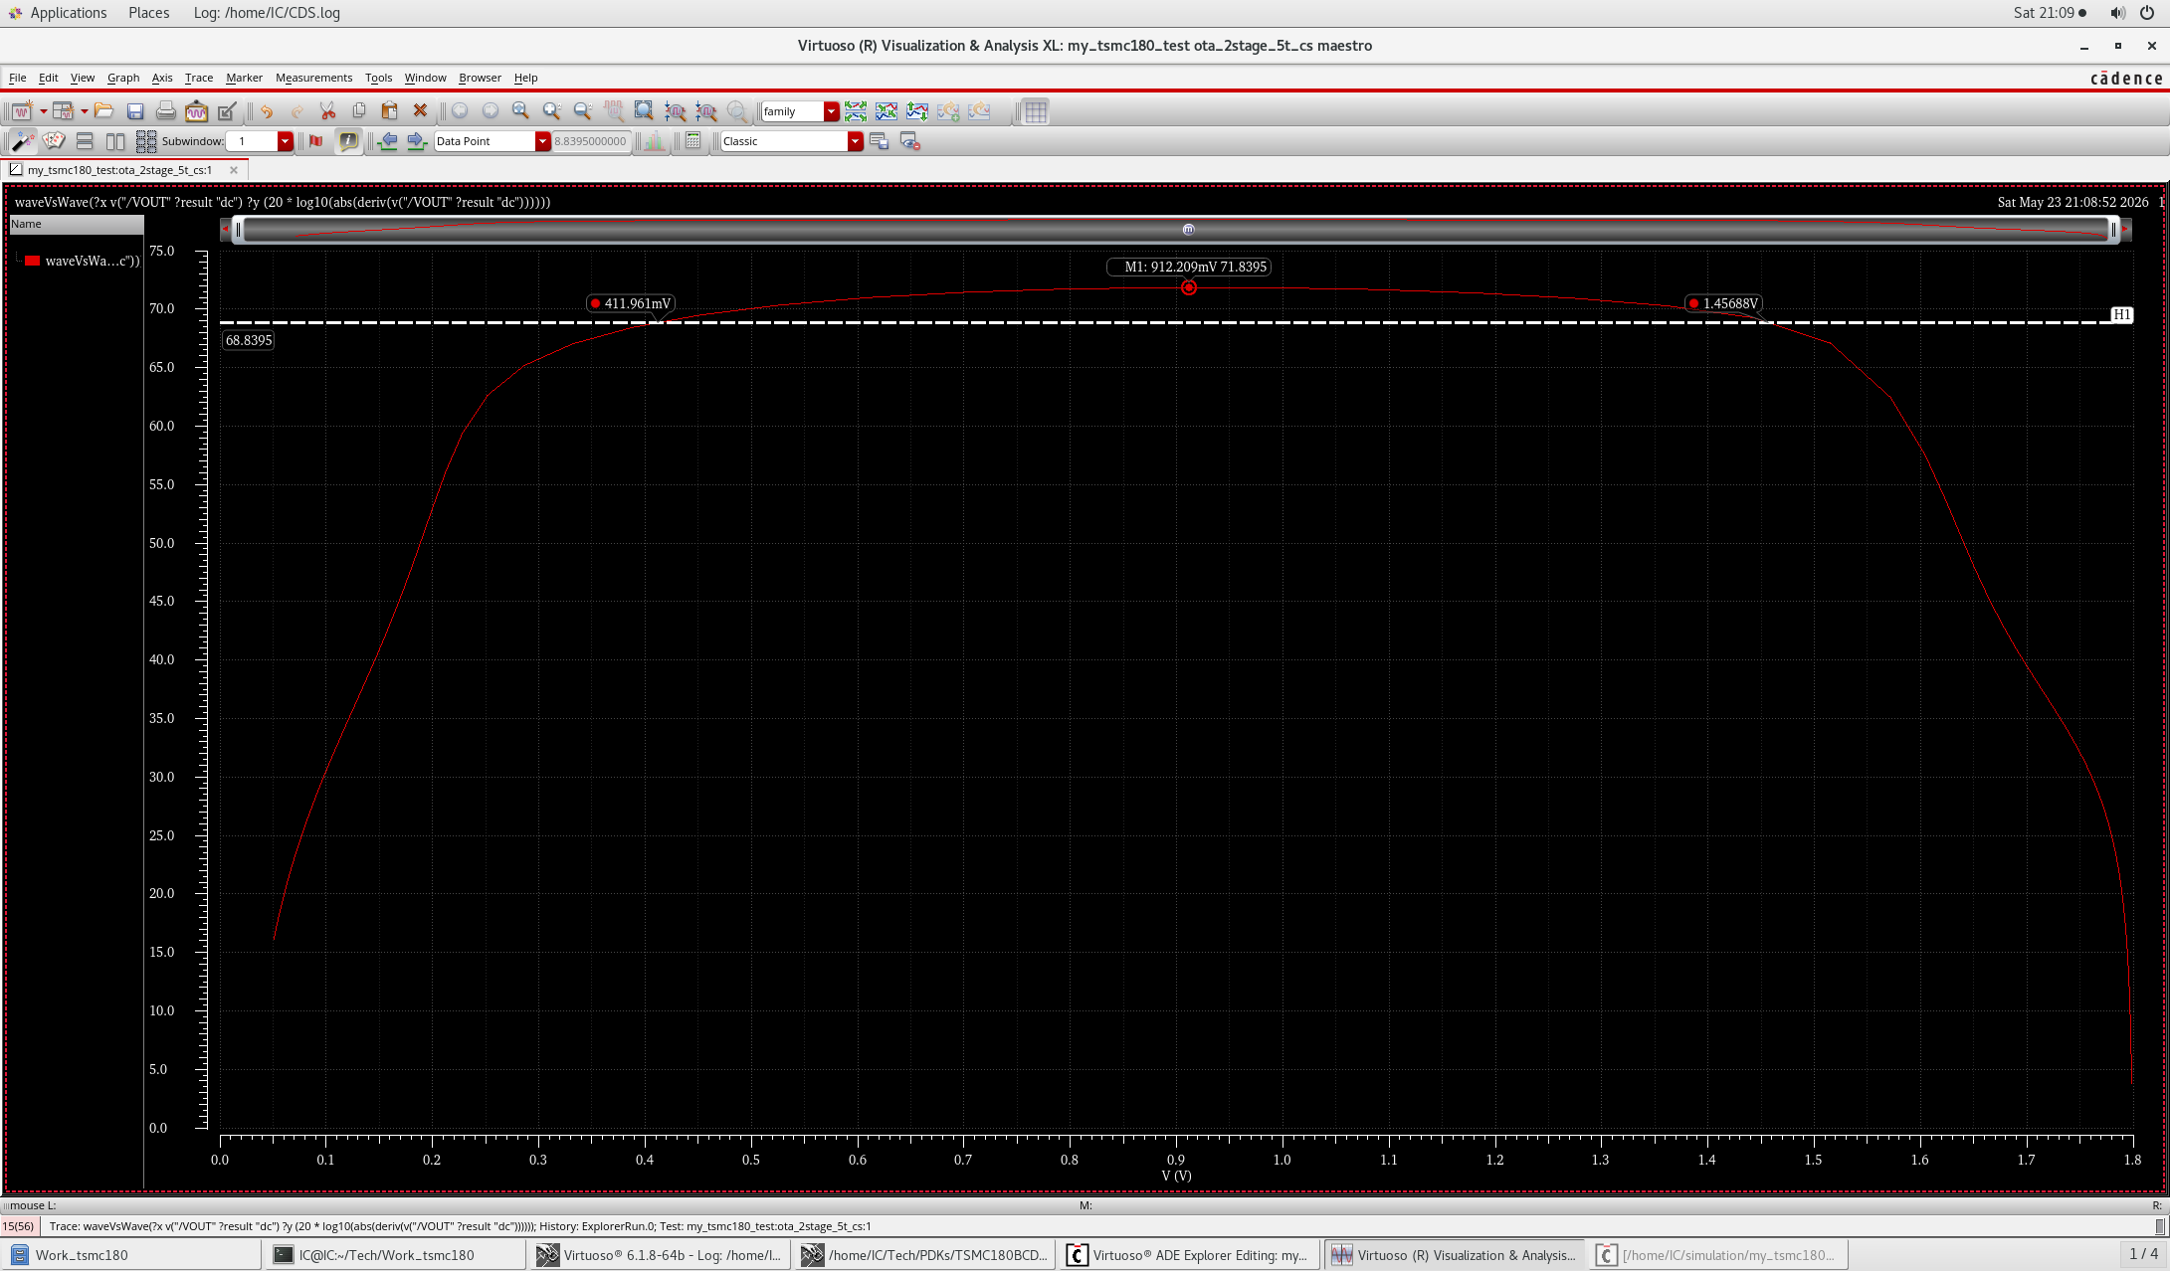Screen dimensions: 2170x1271
Task: Click the Fit/zoom-to-area icon
Action: [x=644, y=111]
